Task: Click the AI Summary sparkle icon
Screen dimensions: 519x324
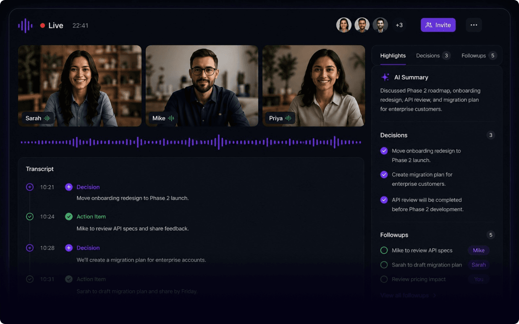Action: (385, 77)
